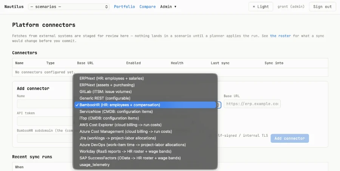340x171 pixels.
Task: Click the 'grant (admin)' user label
Action: (291, 7)
